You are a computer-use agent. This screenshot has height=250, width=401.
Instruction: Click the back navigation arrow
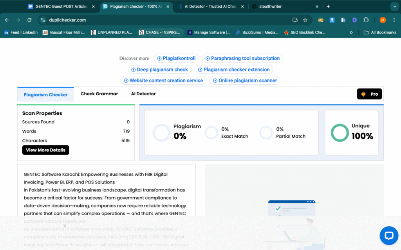click(x=7, y=20)
